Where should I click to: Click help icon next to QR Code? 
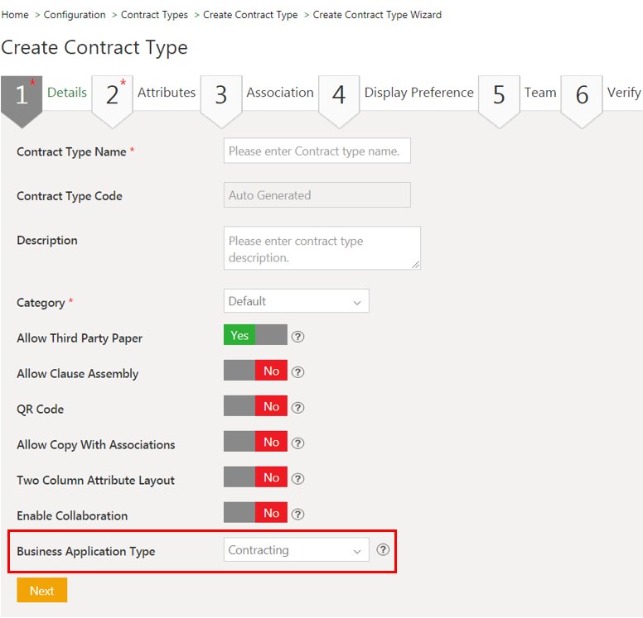(x=298, y=407)
